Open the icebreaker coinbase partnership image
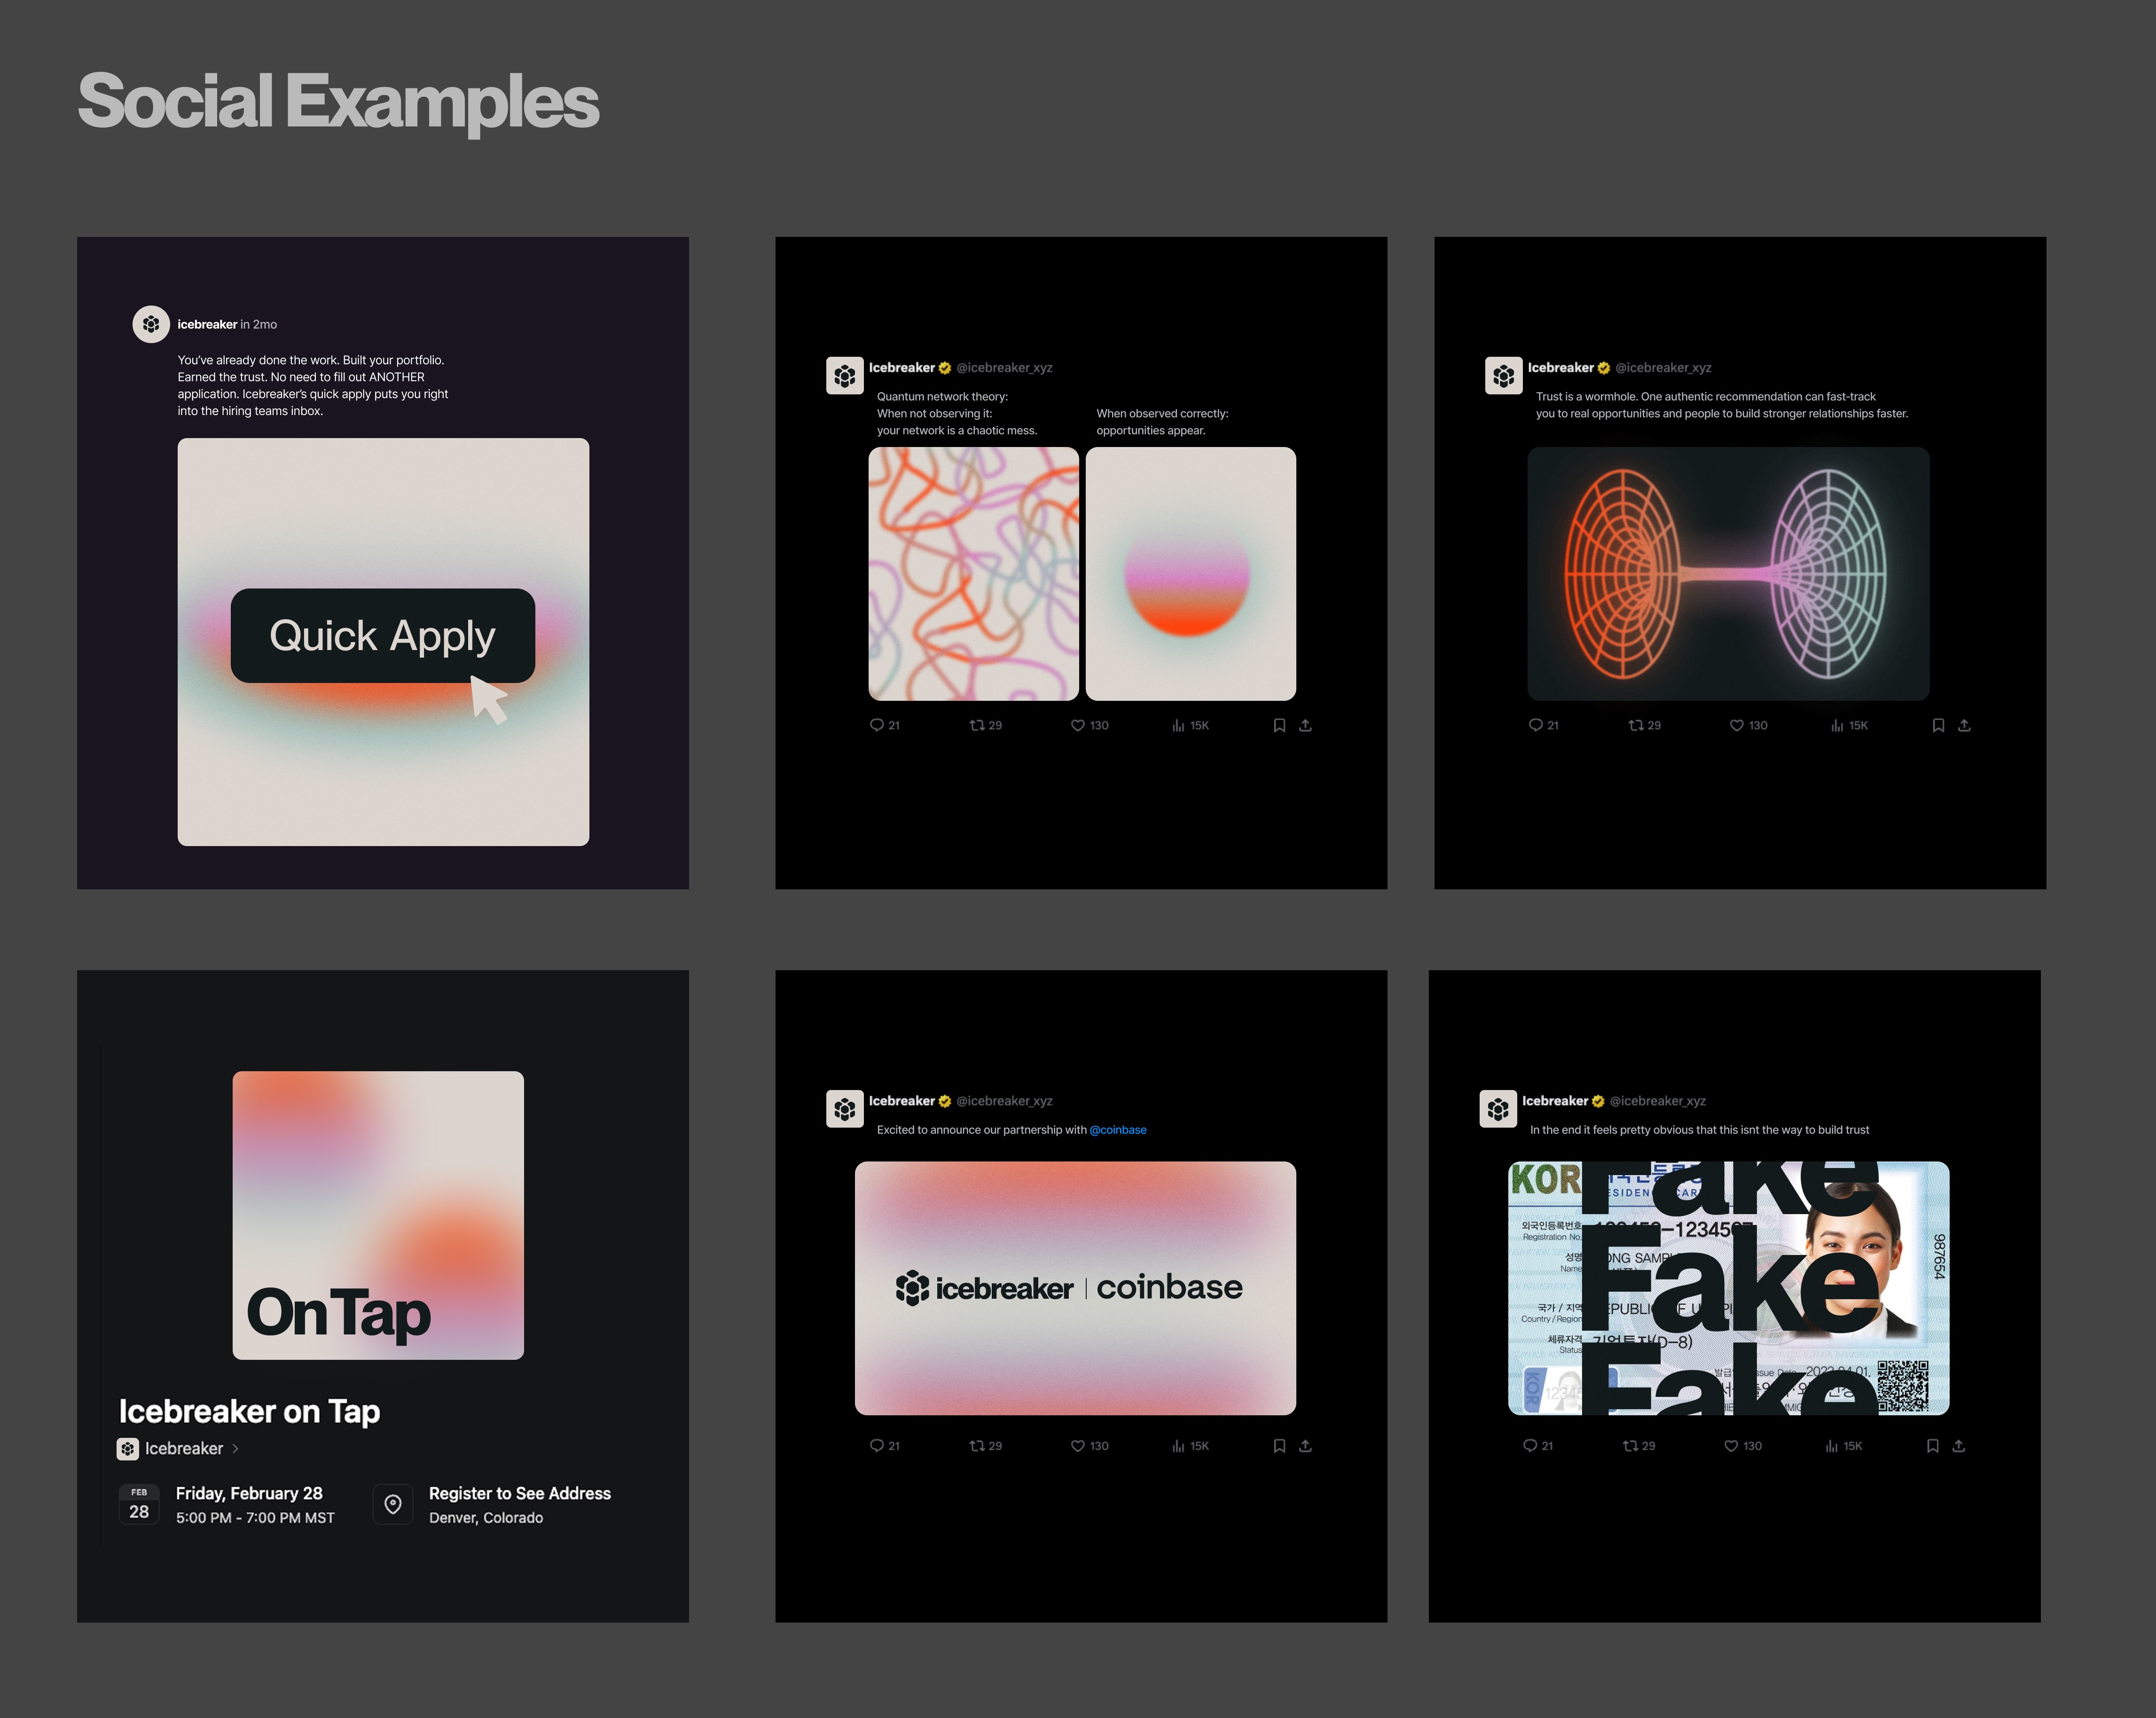 [x=1075, y=1288]
